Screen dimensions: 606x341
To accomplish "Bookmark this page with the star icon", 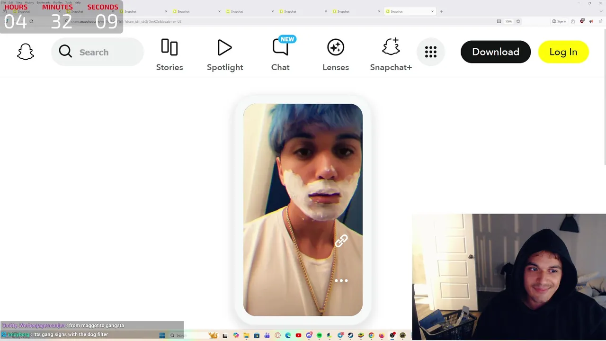I will tap(518, 21).
